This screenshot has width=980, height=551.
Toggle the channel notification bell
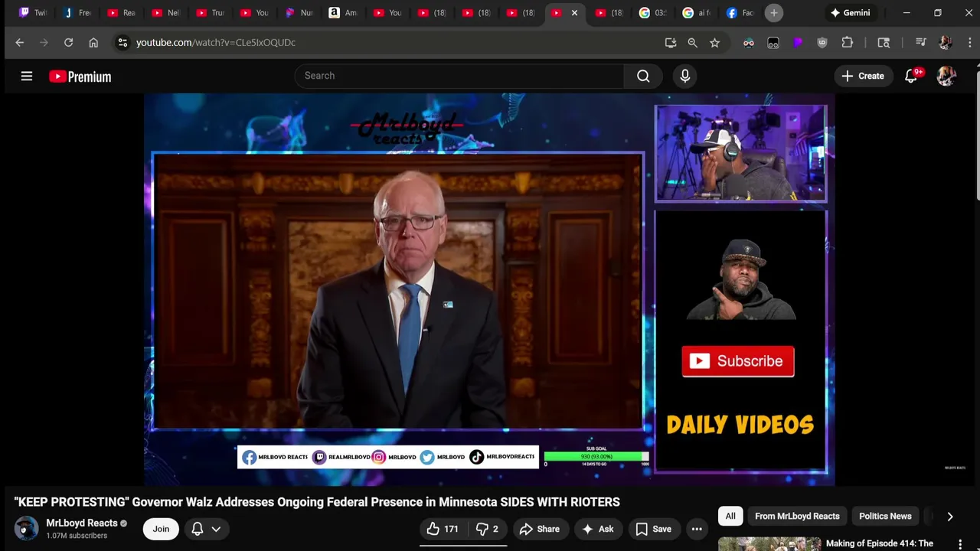(197, 529)
